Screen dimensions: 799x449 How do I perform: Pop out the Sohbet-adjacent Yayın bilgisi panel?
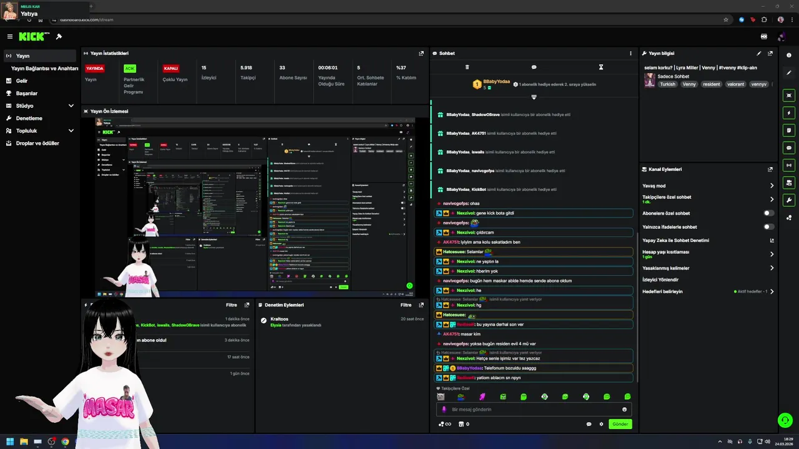770,54
